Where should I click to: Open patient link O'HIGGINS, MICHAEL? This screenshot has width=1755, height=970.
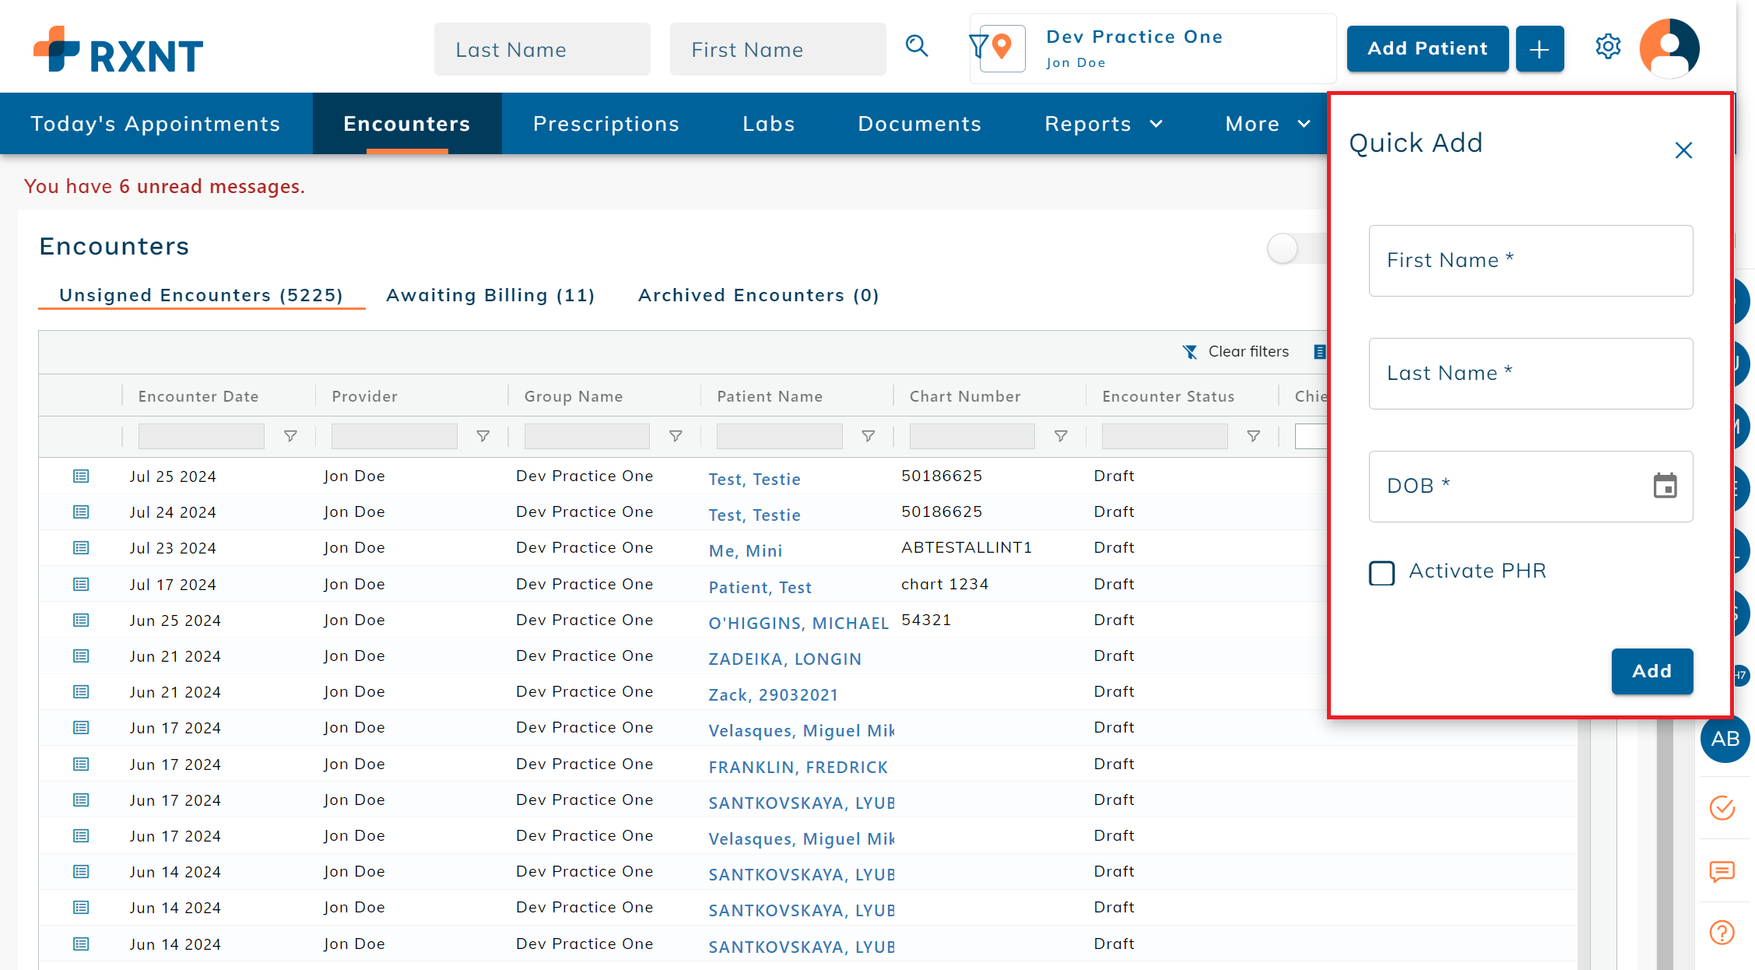798,624
